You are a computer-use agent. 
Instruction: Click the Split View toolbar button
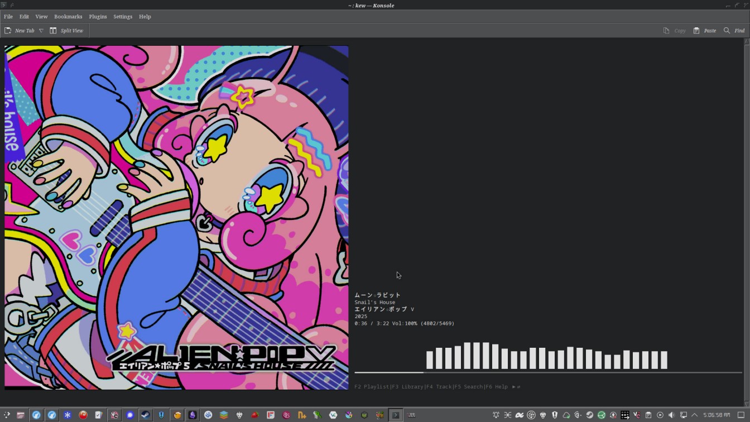click(66, 31)
